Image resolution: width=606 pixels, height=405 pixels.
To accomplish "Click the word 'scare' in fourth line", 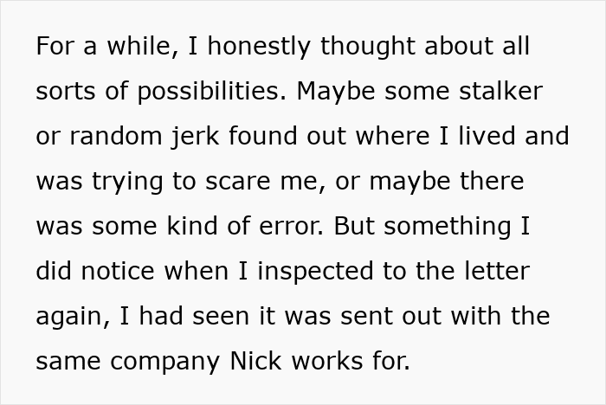I will [x=238, y=182].
